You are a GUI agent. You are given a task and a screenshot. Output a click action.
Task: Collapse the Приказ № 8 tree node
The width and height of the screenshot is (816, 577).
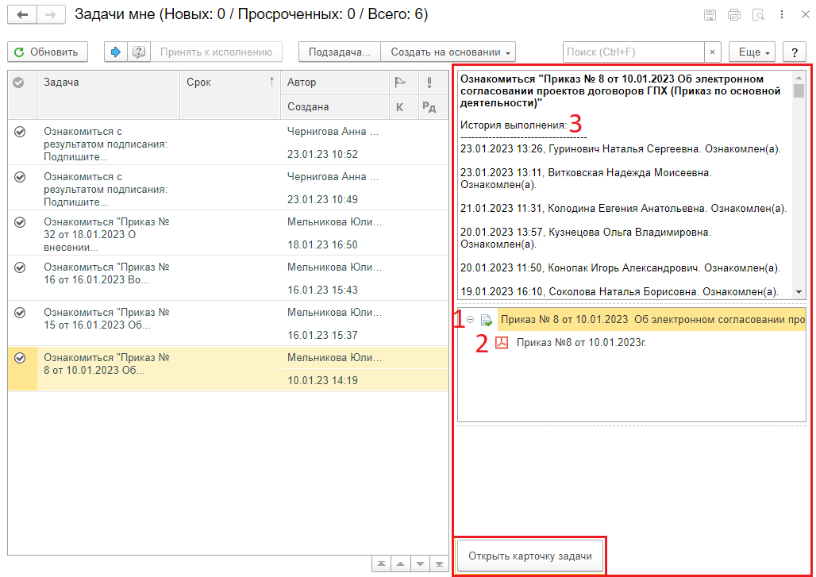point(471,320)
